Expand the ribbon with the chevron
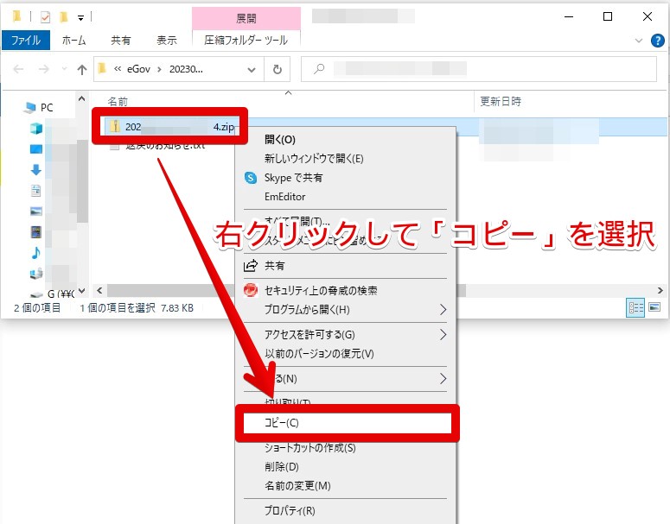The image size is (670, 524). pos(638,41)
